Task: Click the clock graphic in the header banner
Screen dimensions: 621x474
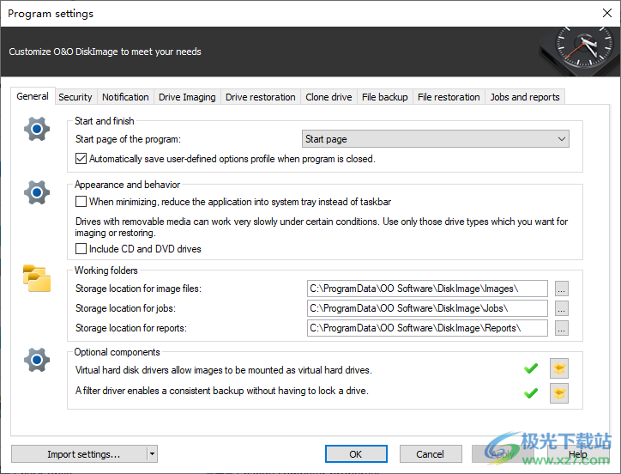Action: tap(580, 51)
